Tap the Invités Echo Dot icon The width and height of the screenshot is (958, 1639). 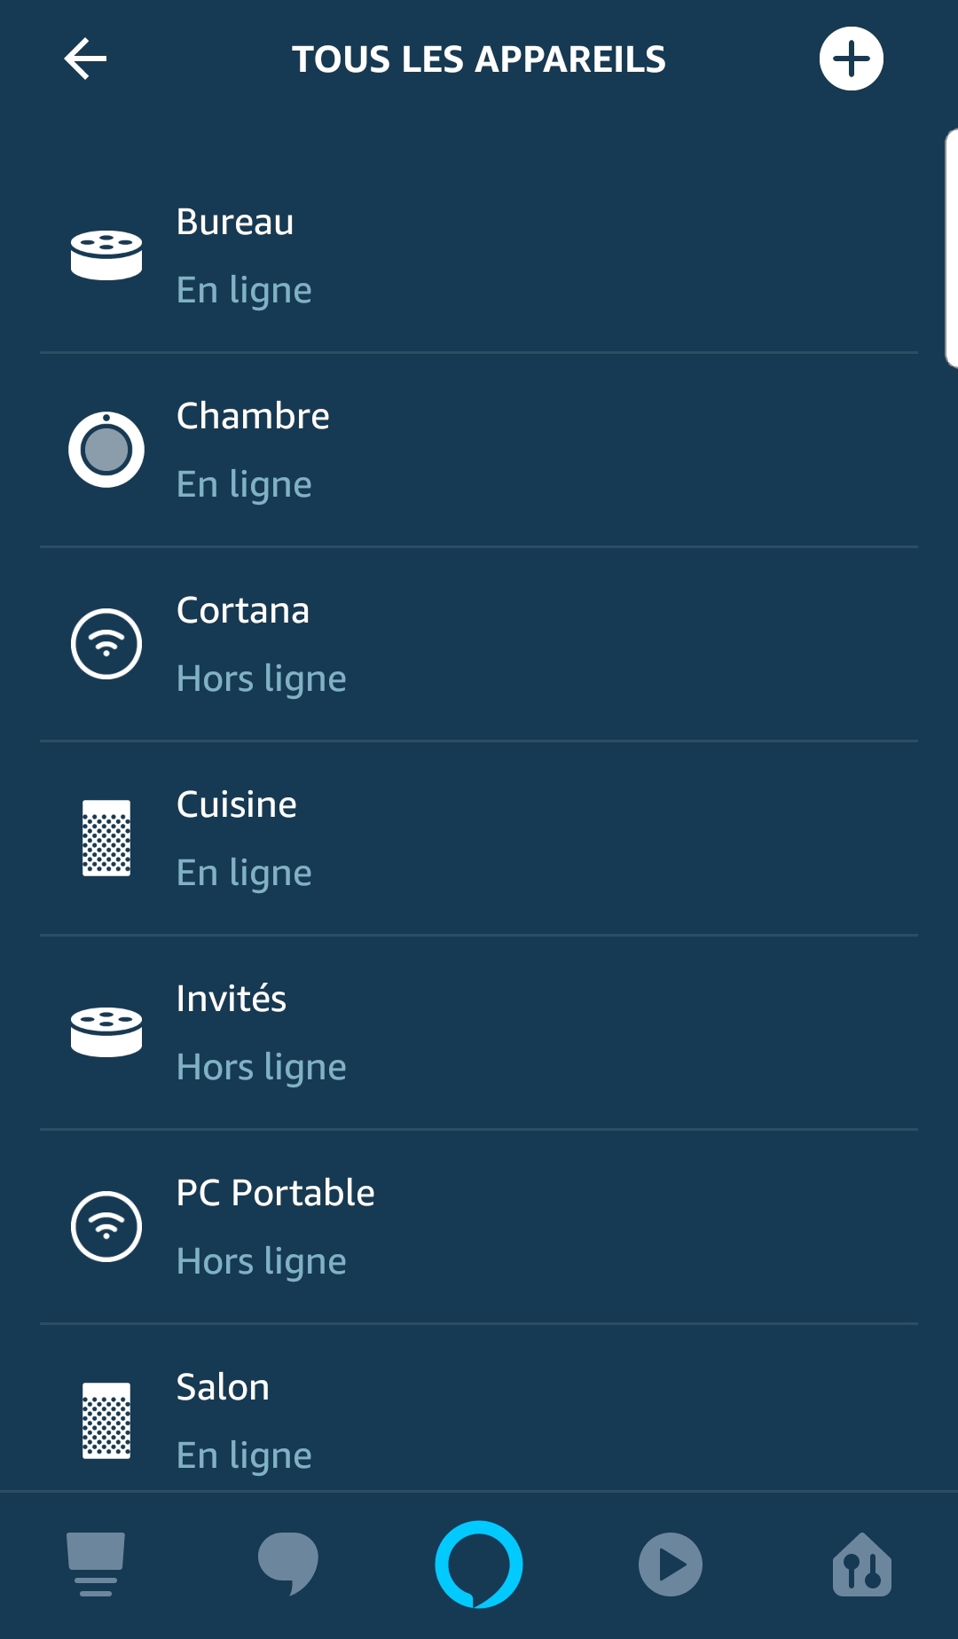(106, 1032)
